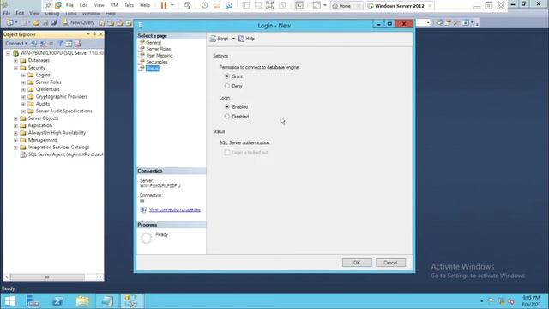Click the Stop icon in Object Explorer toolbar

[51, 44]
